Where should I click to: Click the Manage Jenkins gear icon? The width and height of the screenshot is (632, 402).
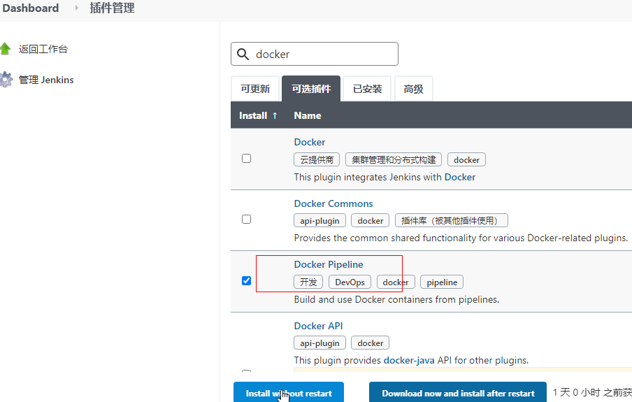(x=6, y=80)
